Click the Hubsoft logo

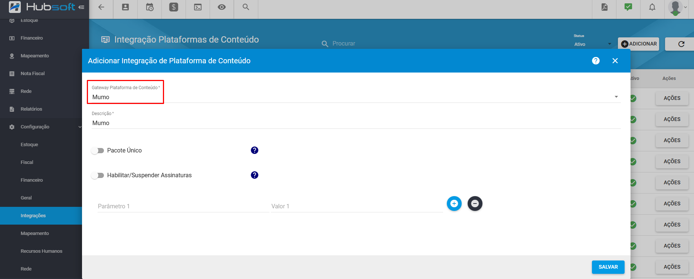(42, 7)
